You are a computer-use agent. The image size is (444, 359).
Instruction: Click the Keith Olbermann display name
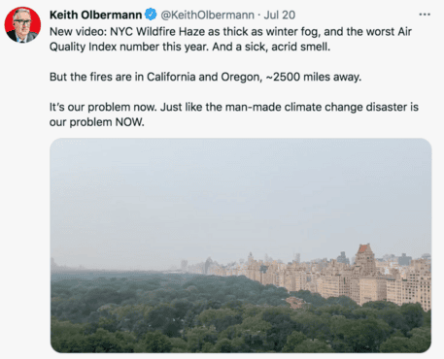click(95, 15)
